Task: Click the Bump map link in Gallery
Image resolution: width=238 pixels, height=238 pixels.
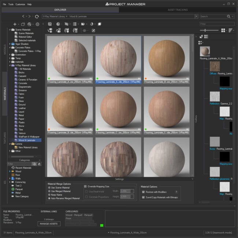Action: (212, 149)
